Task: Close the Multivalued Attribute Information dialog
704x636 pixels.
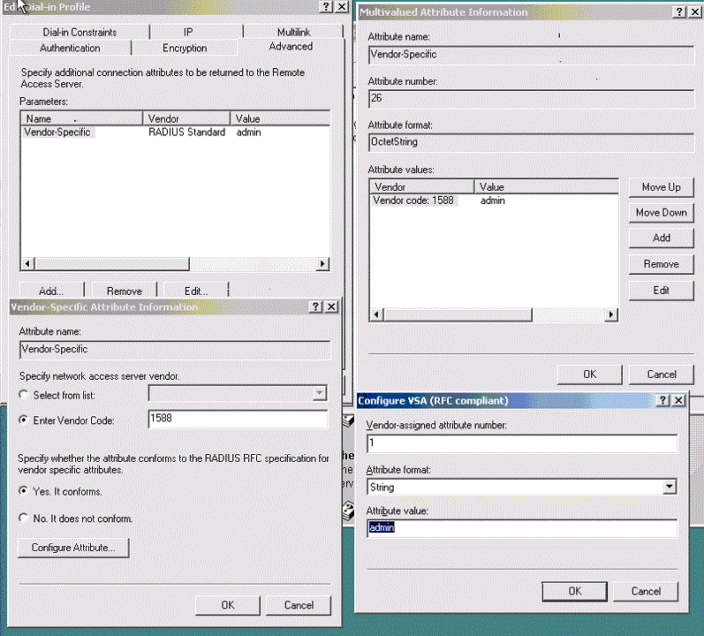Action: pyautogui.click(x=694, y=12)
